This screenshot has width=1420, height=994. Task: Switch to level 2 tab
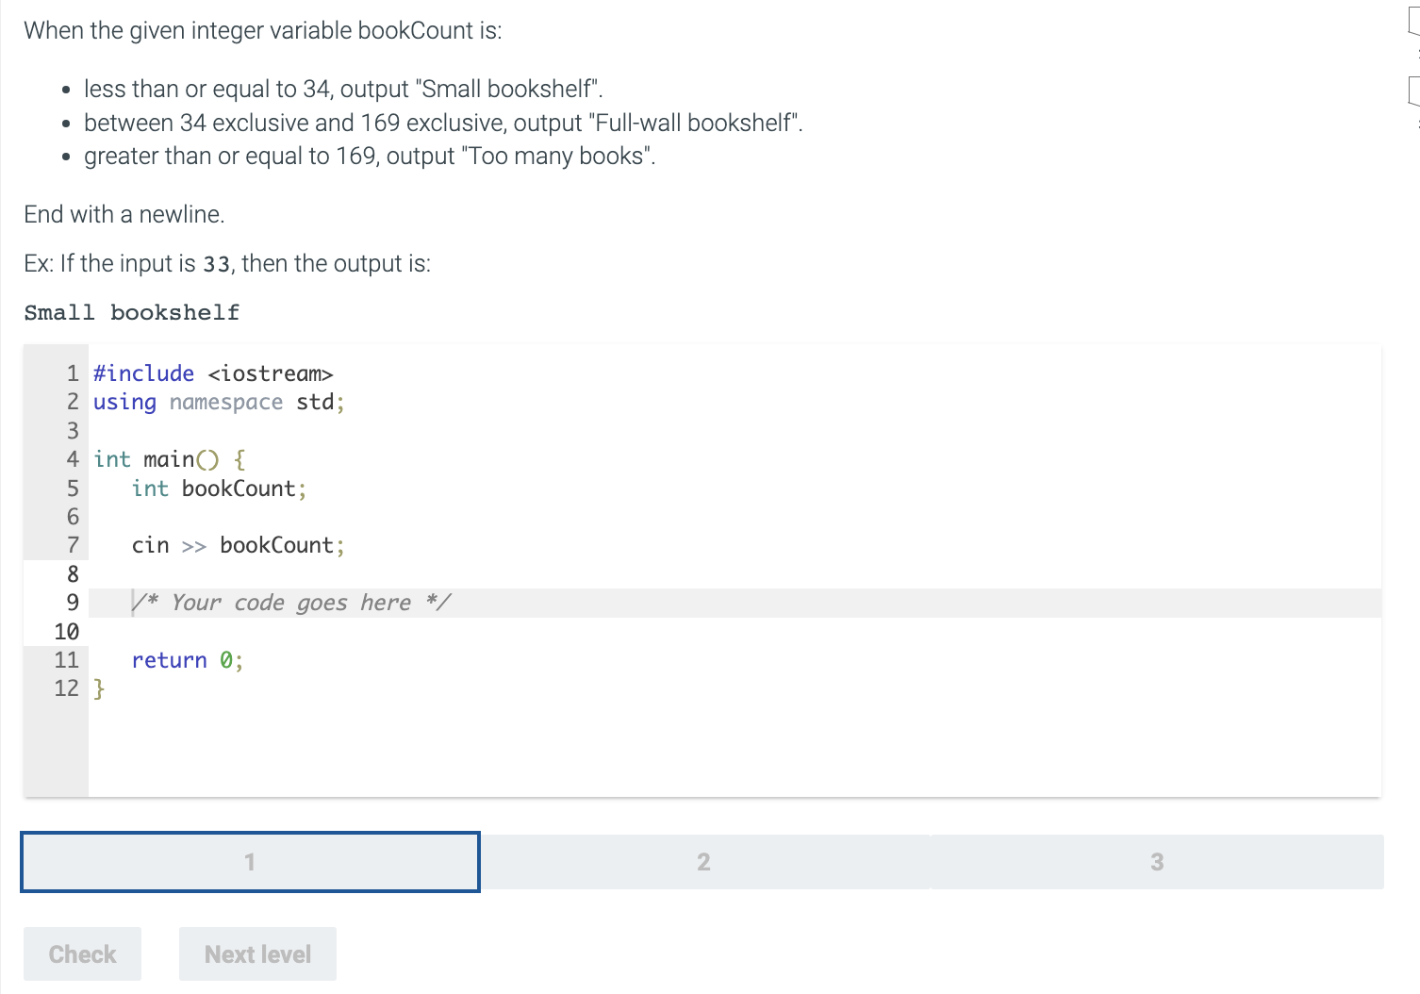(x=703, y=862)
